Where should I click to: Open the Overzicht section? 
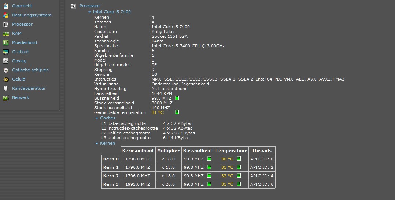click(22, 6)
